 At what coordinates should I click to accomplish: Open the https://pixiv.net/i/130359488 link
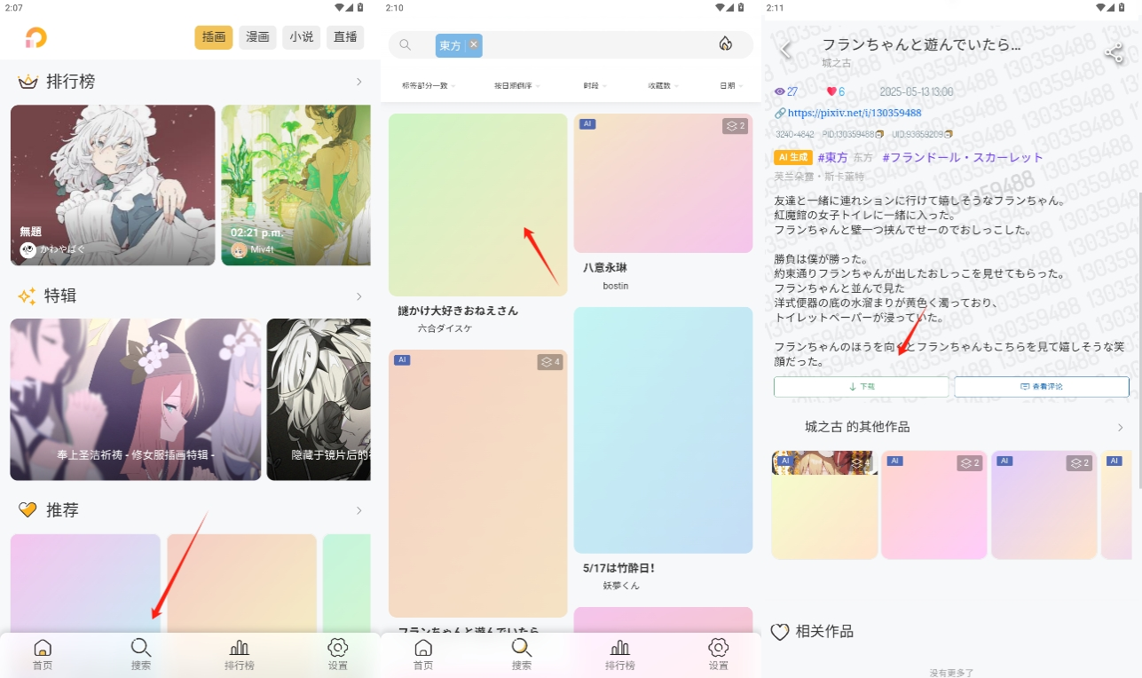point(855,113)
